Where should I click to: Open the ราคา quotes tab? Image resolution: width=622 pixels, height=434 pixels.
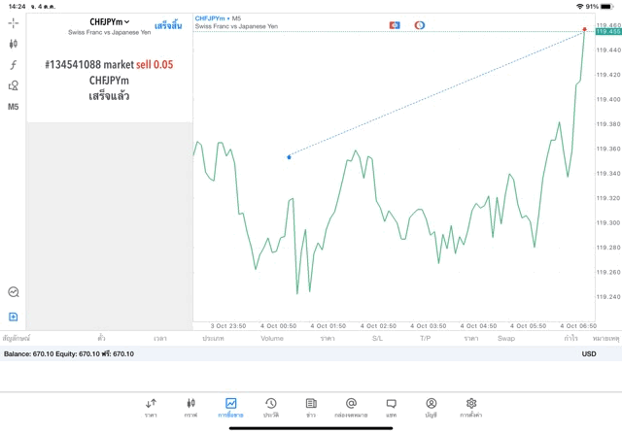(151, 407)
